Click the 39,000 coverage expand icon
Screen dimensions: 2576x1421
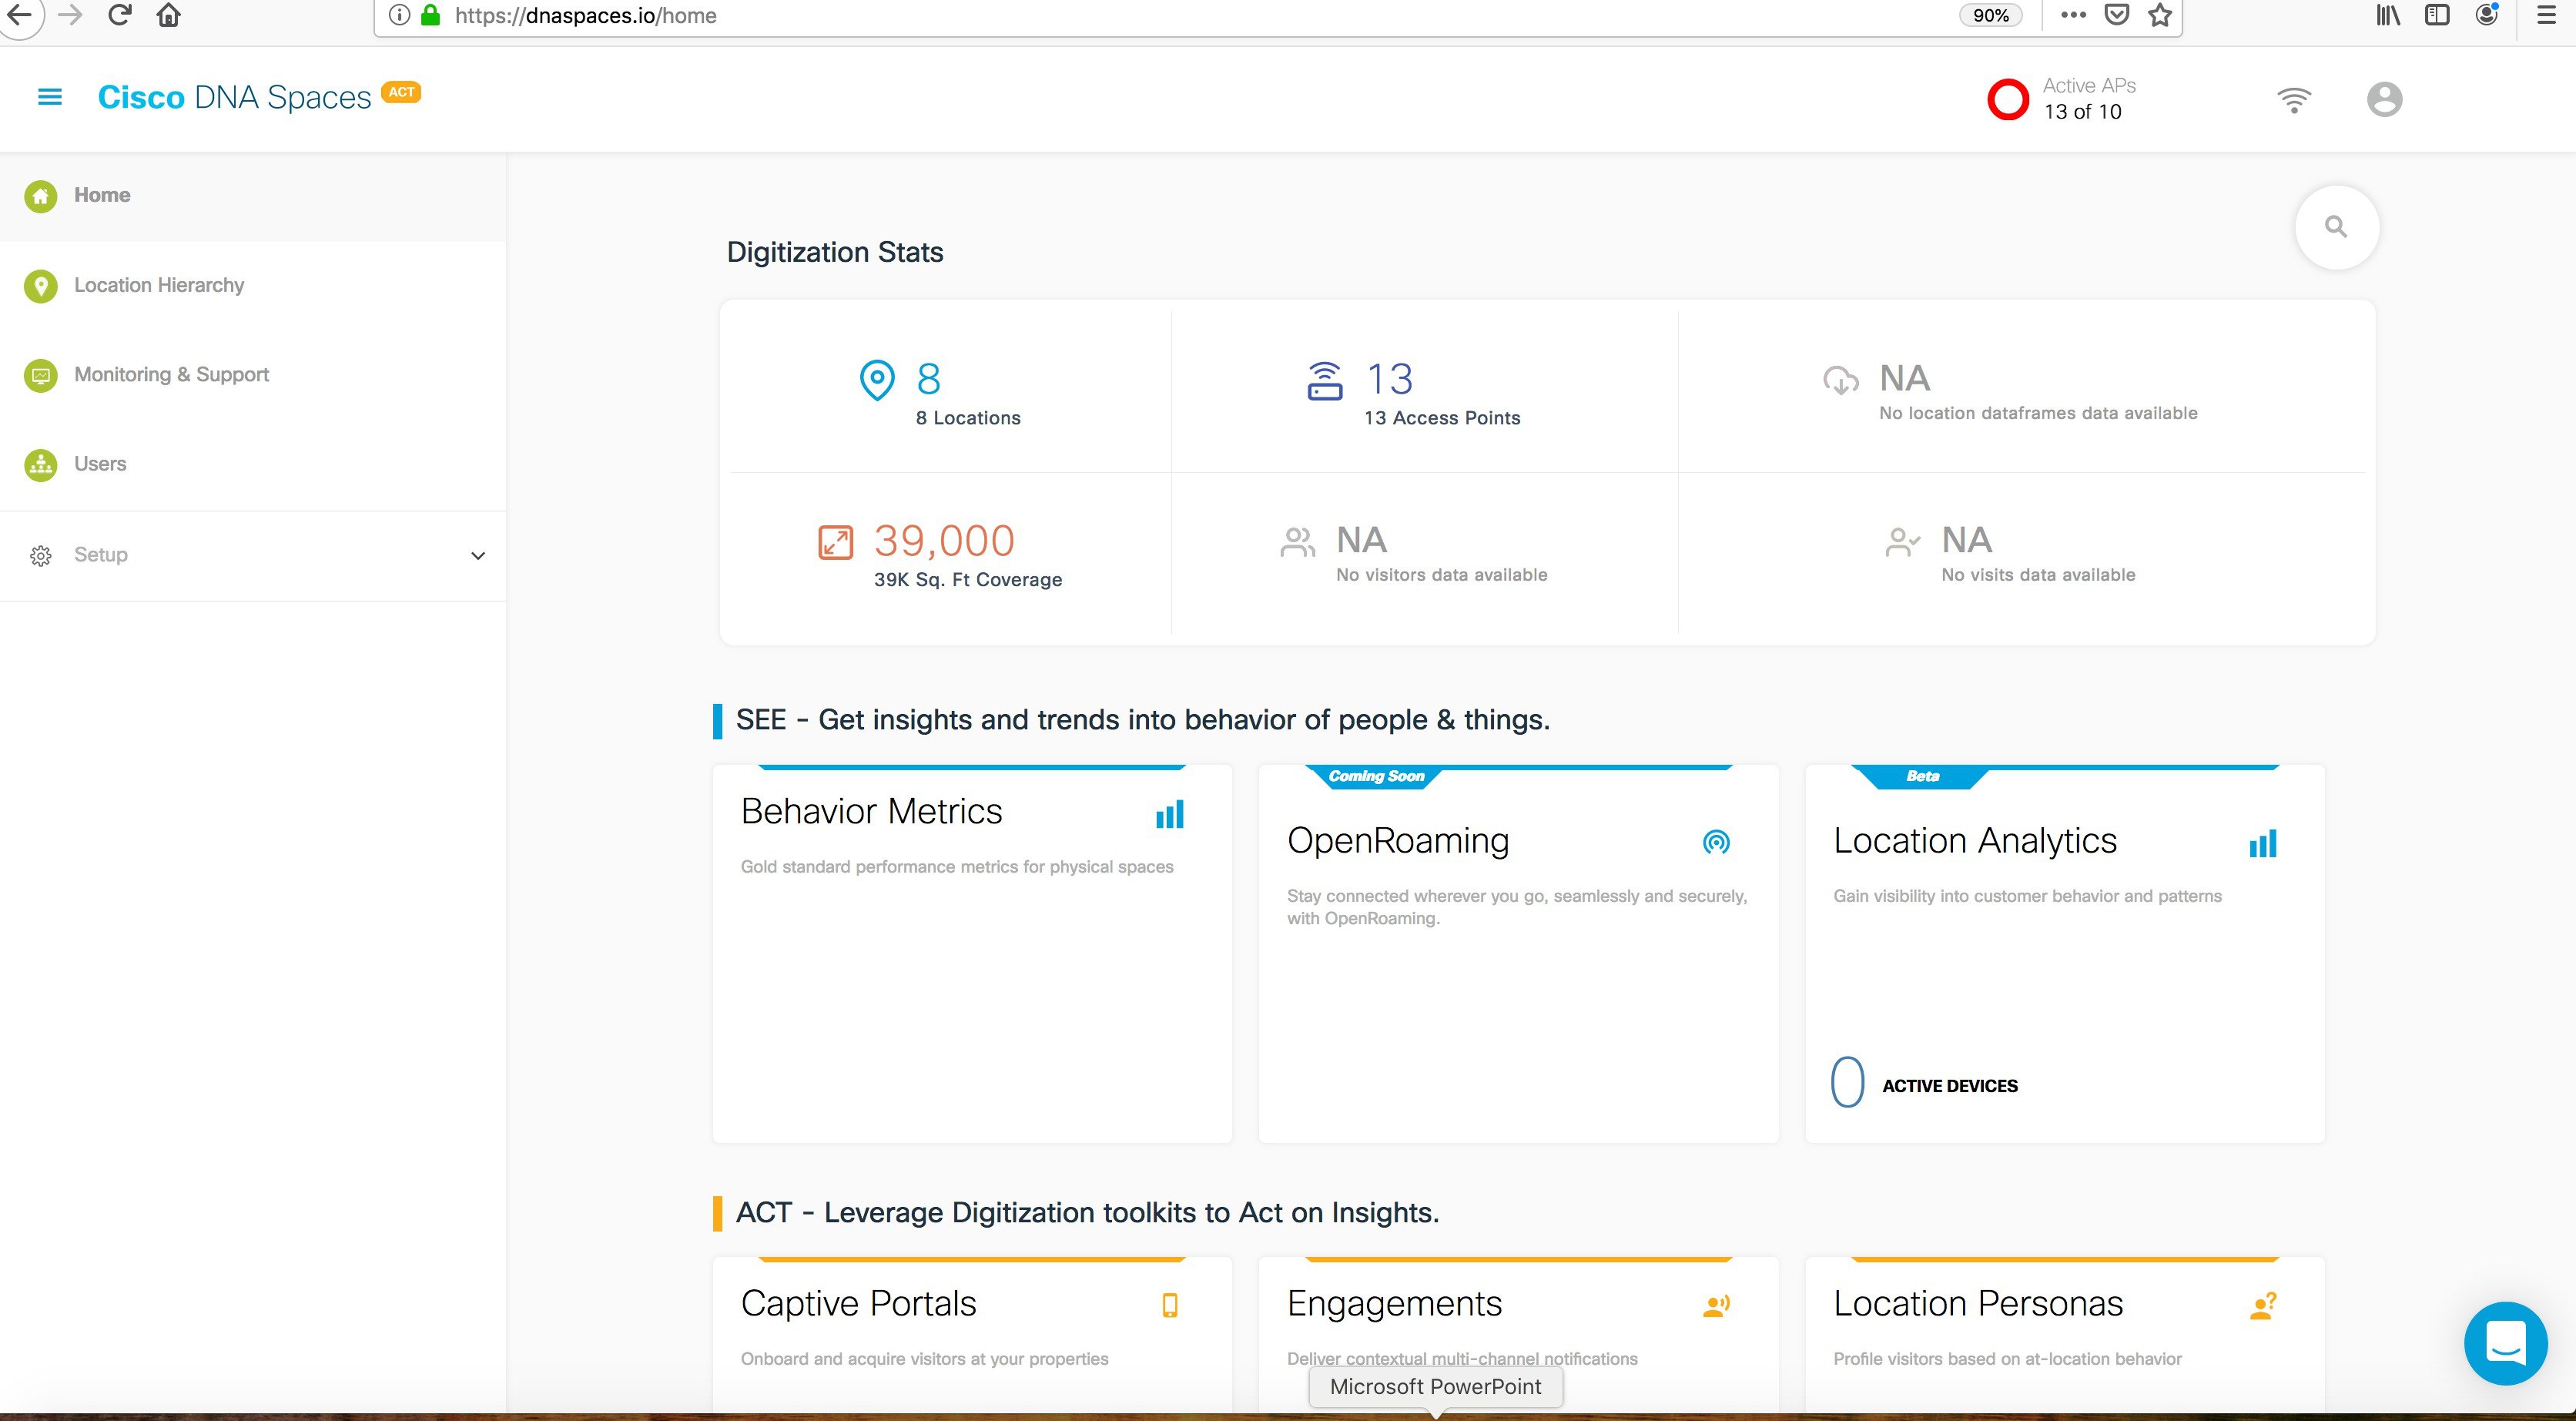click(835, 542)
